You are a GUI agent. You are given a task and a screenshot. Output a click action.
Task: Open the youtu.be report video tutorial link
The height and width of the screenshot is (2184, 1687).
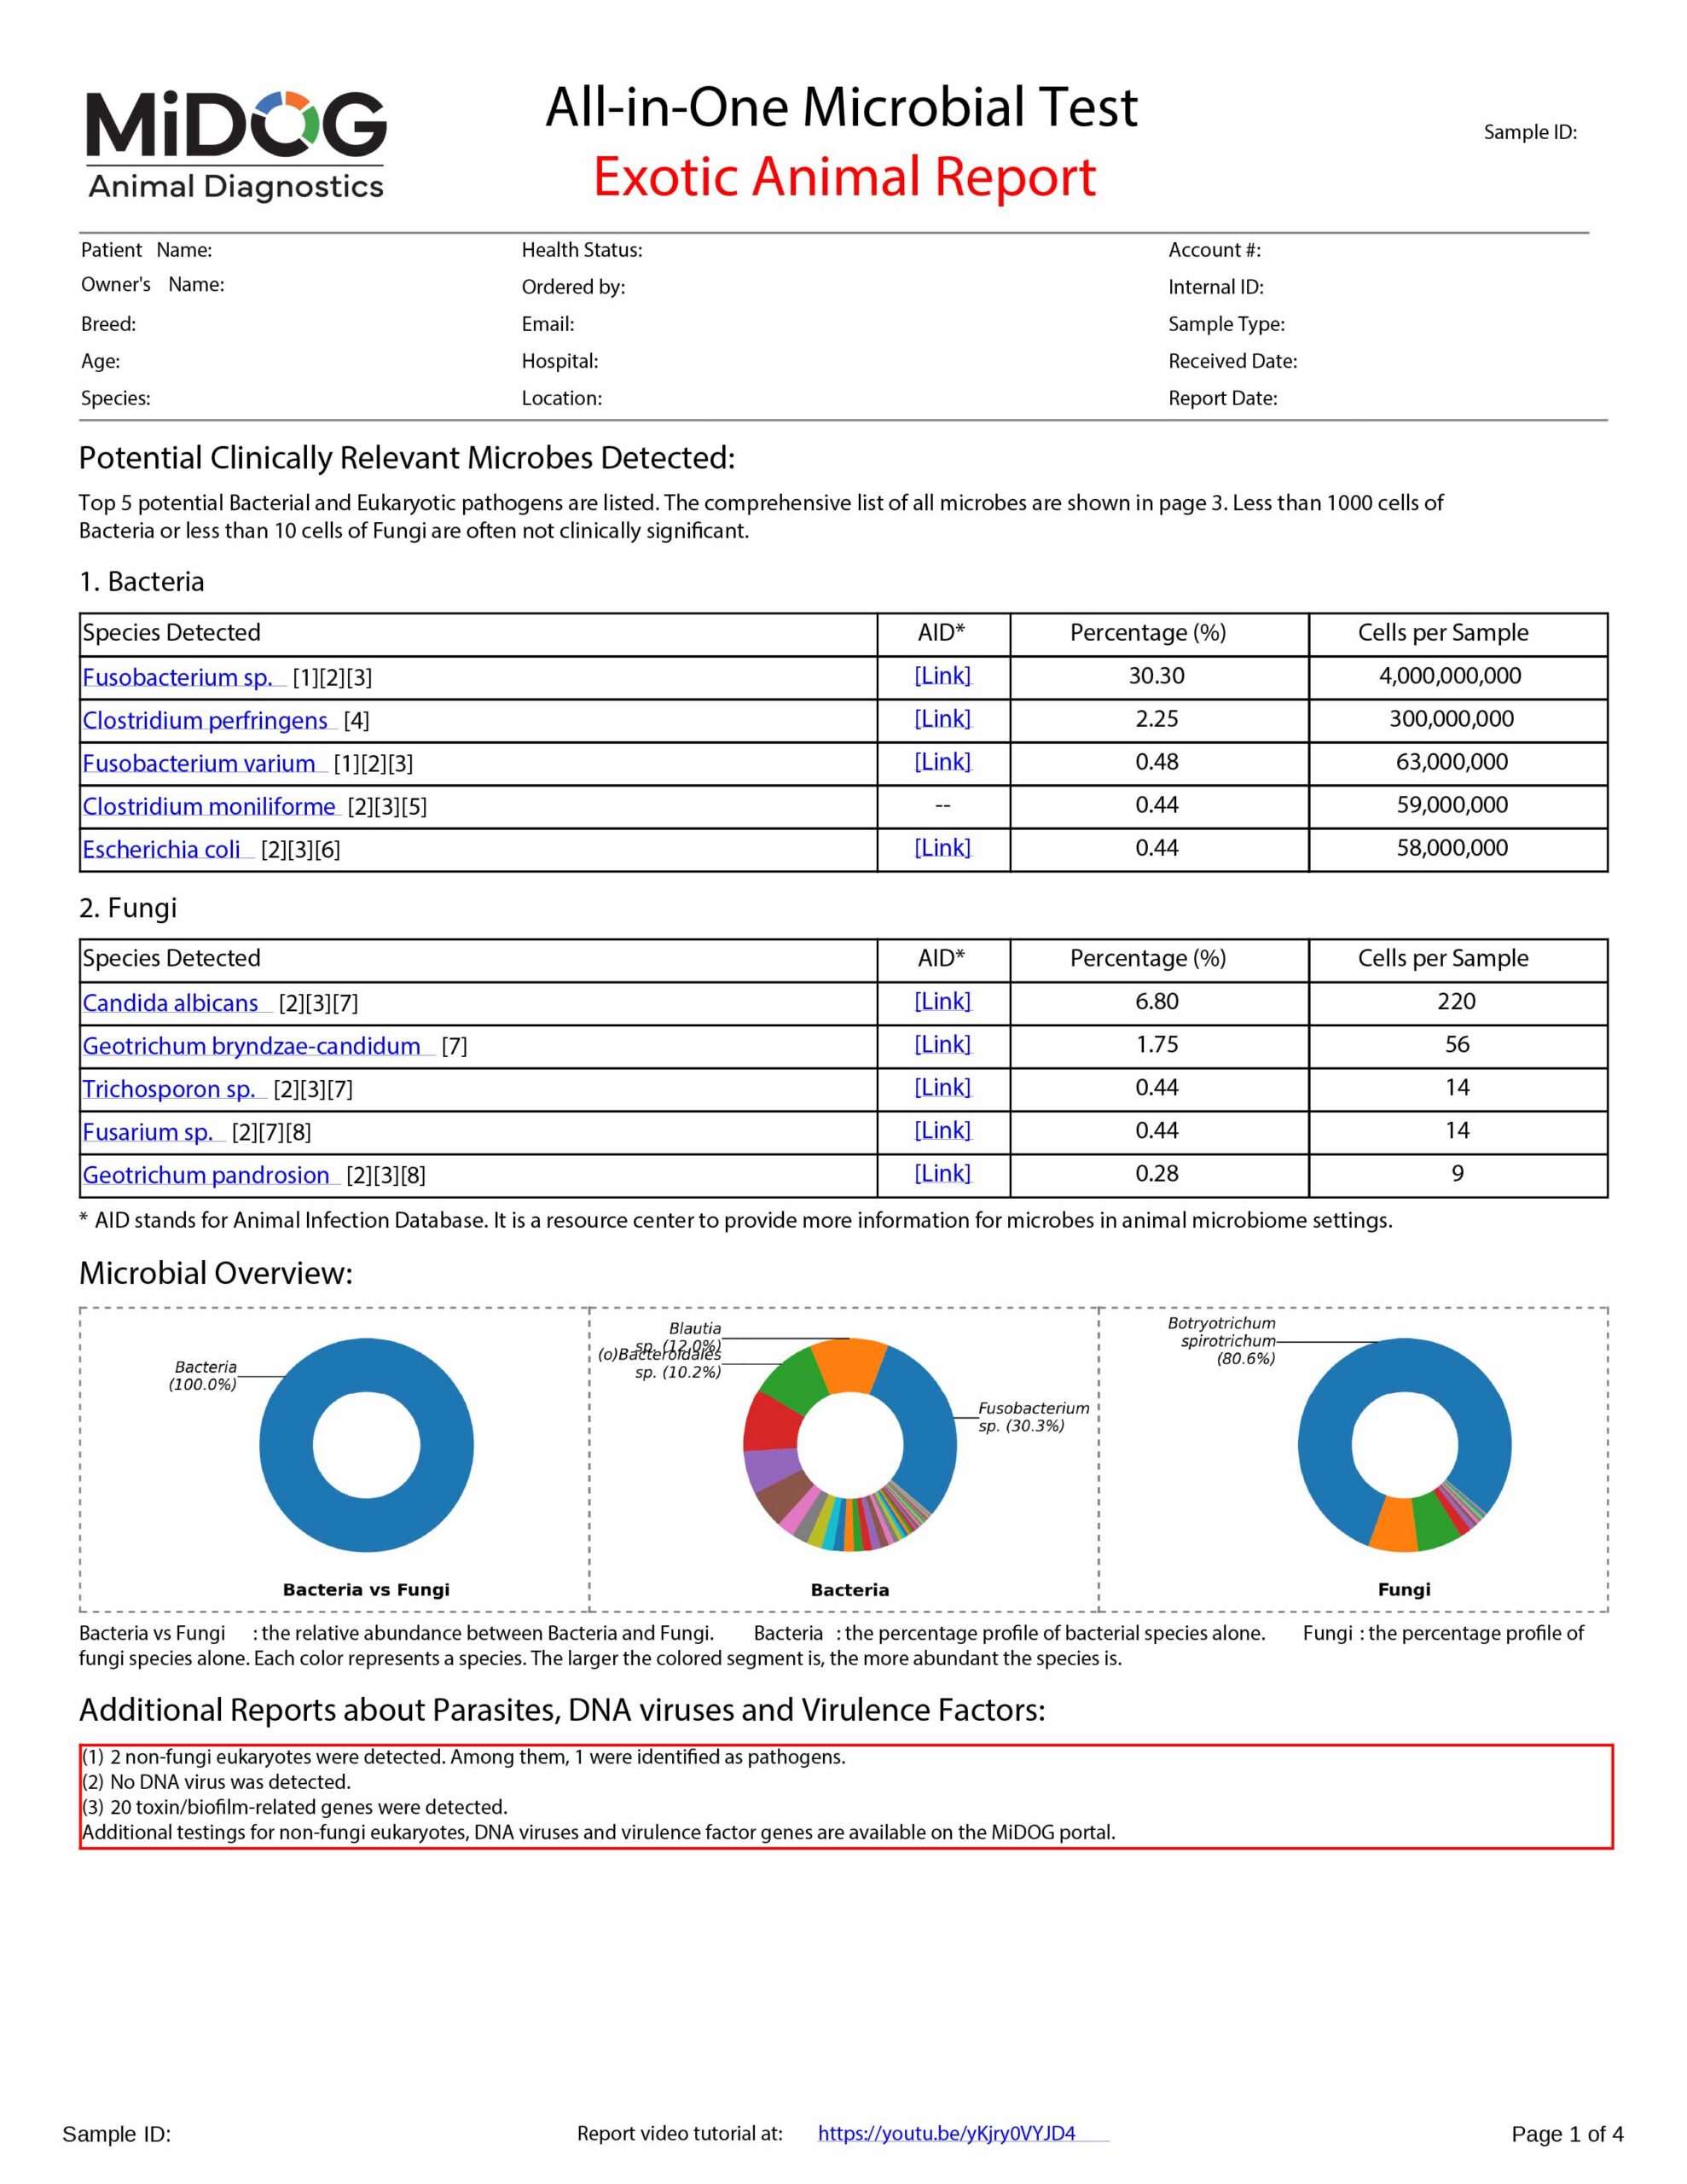pyautogui.click(x=947, y=2133)
